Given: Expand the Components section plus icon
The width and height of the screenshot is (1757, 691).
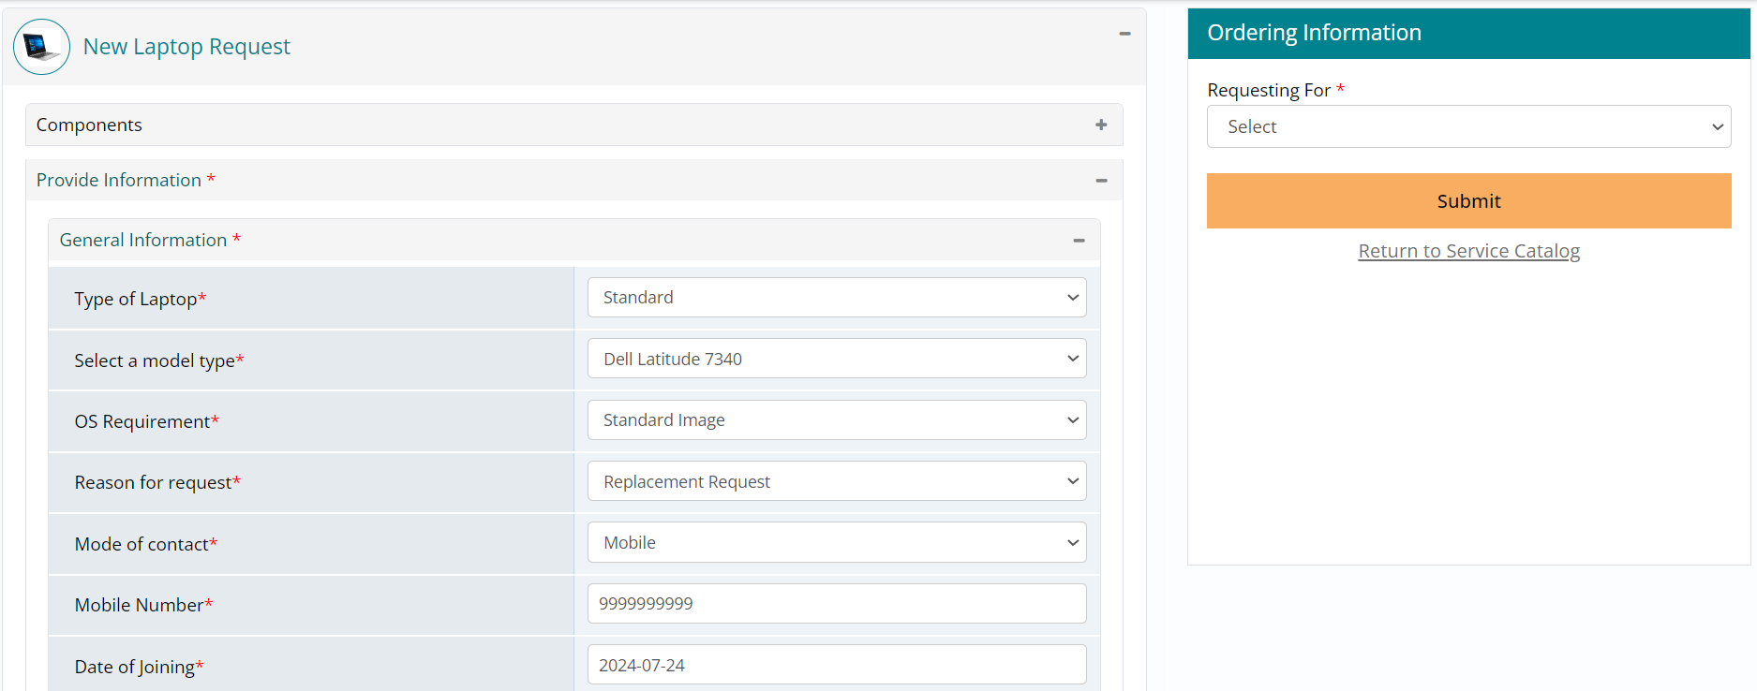Looking at the screenshot, I should click(x=1101, y=125).
